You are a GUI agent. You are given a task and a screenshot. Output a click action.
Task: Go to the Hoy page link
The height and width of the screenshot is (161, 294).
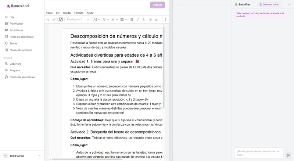click(x=12, y=17)
